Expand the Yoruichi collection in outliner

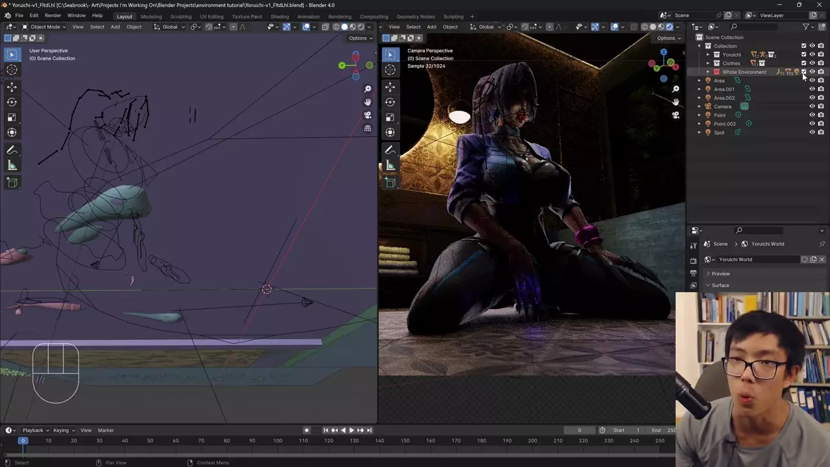tap(708, 54)
